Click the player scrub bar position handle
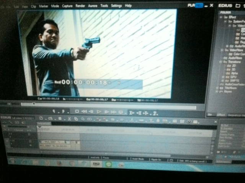The height and width of the screenshot is (183, 245). (x=34, y=103)
